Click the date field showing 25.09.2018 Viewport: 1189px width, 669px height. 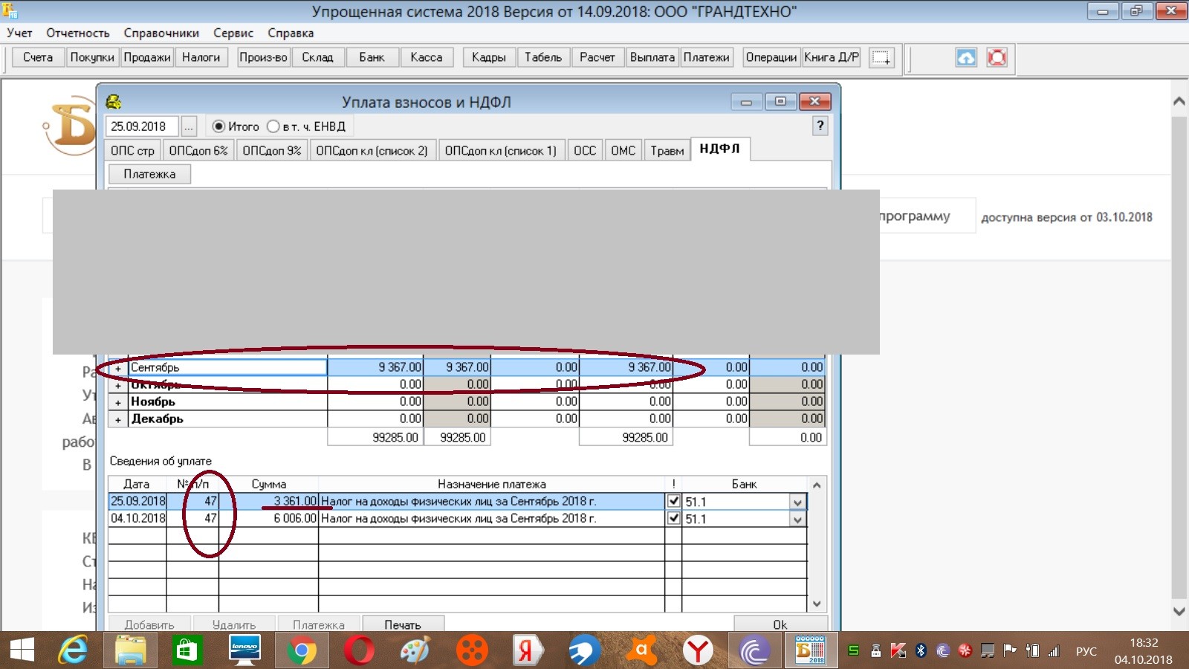(x=142, y=126)
